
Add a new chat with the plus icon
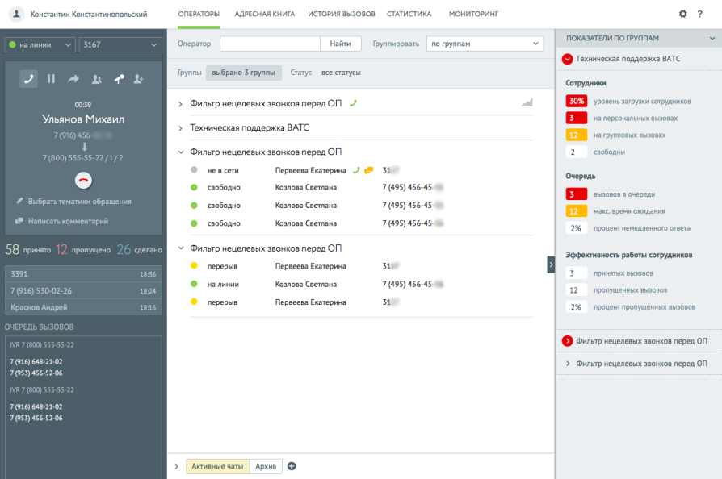tap(292, 466)
